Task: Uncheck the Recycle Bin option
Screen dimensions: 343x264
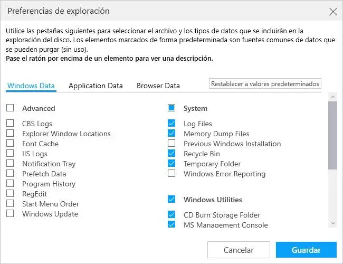Action: pos(171,154)
